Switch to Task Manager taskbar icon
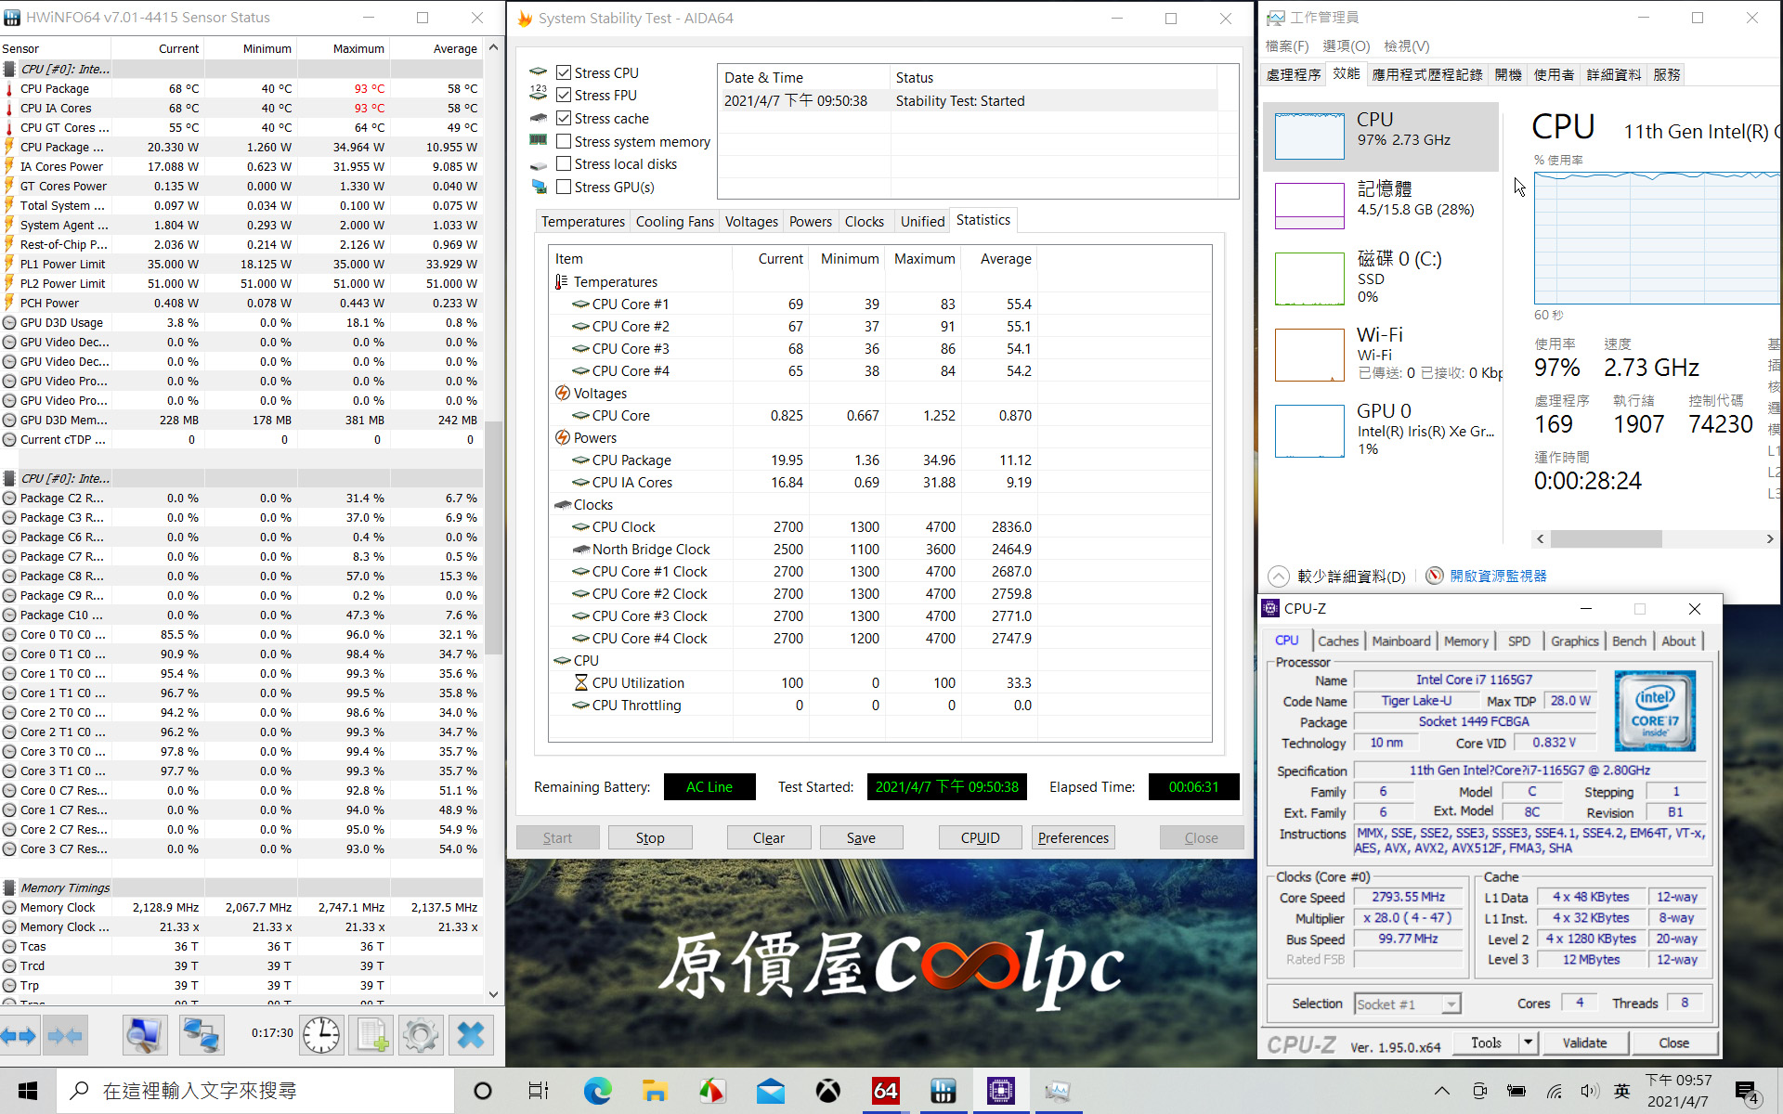 1058,1091
